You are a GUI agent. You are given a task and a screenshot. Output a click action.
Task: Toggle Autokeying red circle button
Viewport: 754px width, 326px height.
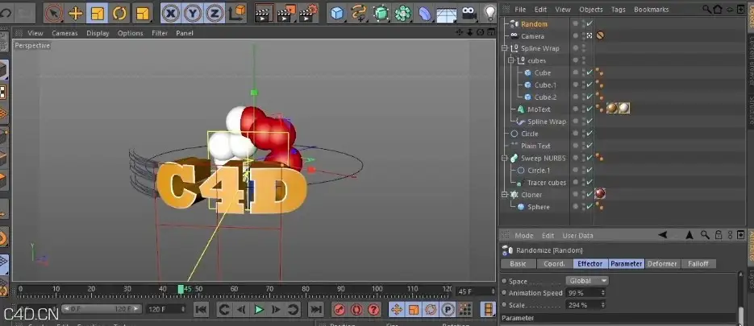356,310
